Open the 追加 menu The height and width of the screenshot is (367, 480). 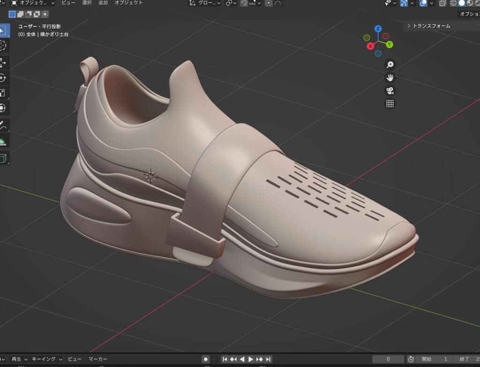[x=103, y=3]
